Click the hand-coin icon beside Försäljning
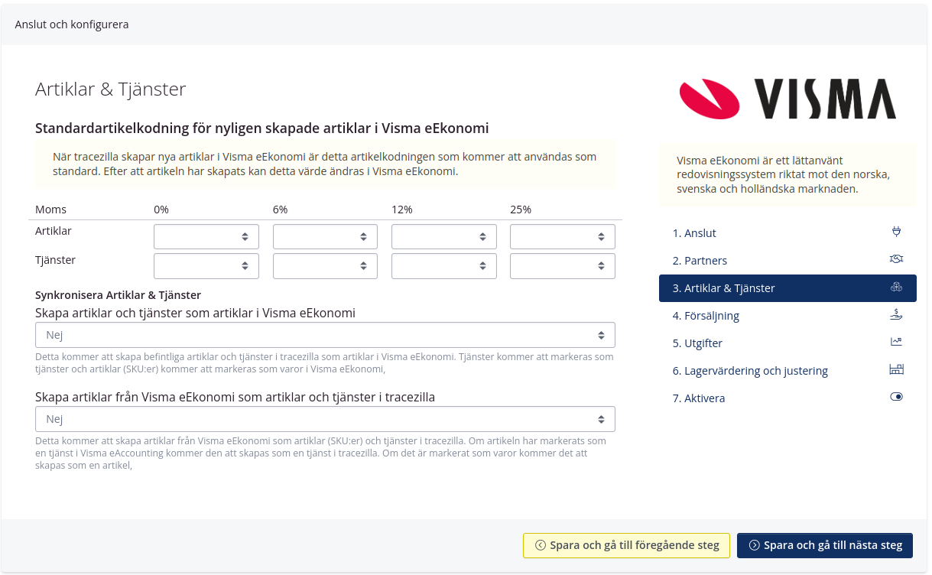This screenshot has height=575, width=932. pyautogui.click(x=896, y=315)
